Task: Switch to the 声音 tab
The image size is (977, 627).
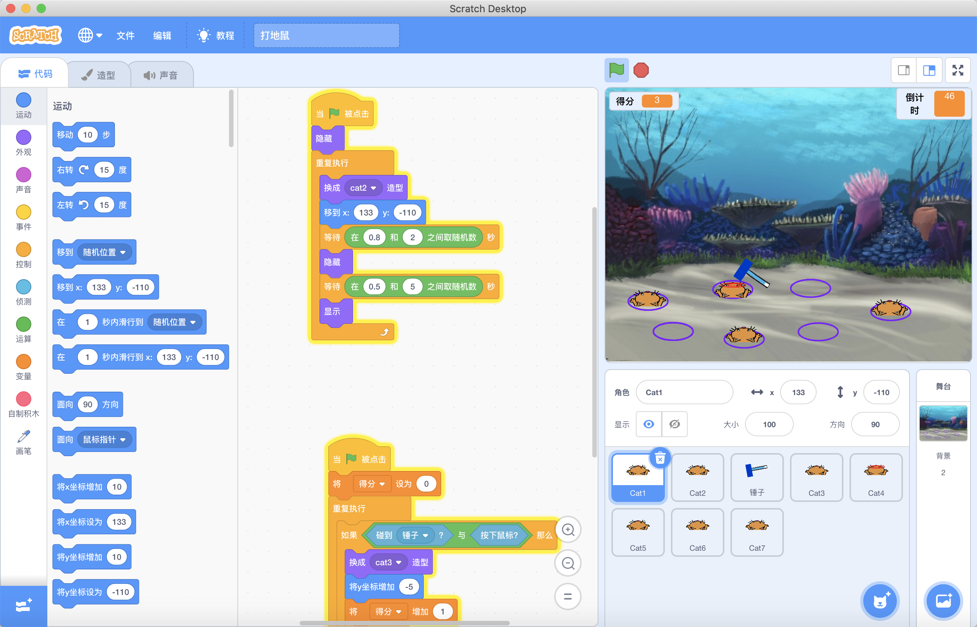Action: (161, 75)
